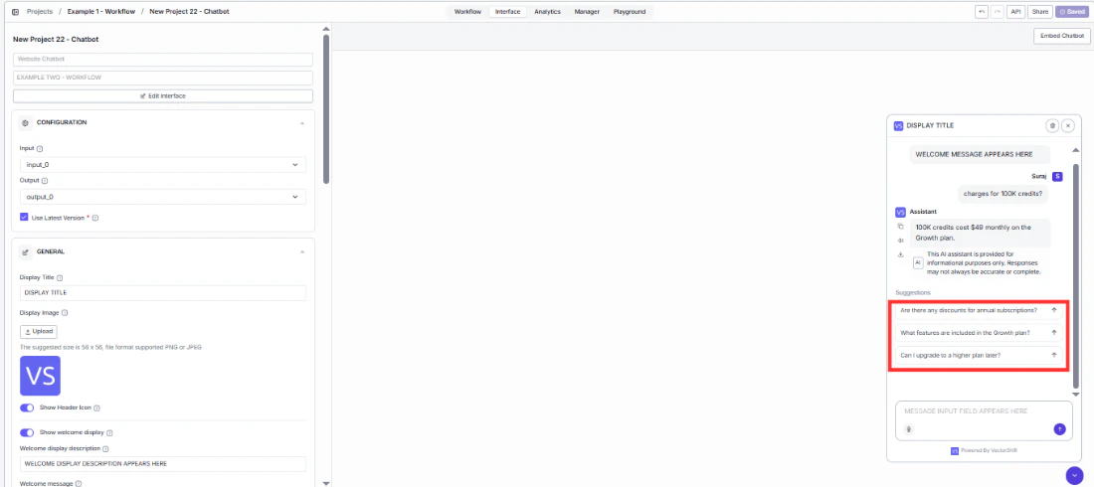
Task: Click the VS logo in chatbot header
Action: tap(898, 125)
